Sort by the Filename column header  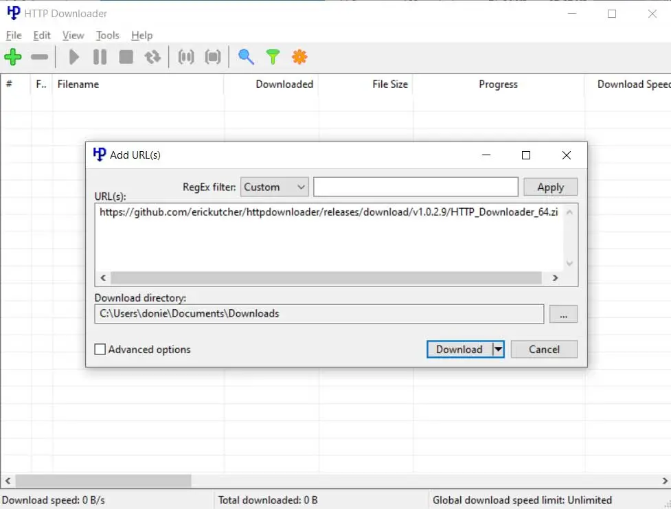click(138, 84)
